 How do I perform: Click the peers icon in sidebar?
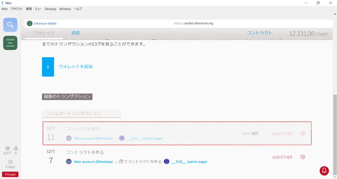click(x=15, y=148)
